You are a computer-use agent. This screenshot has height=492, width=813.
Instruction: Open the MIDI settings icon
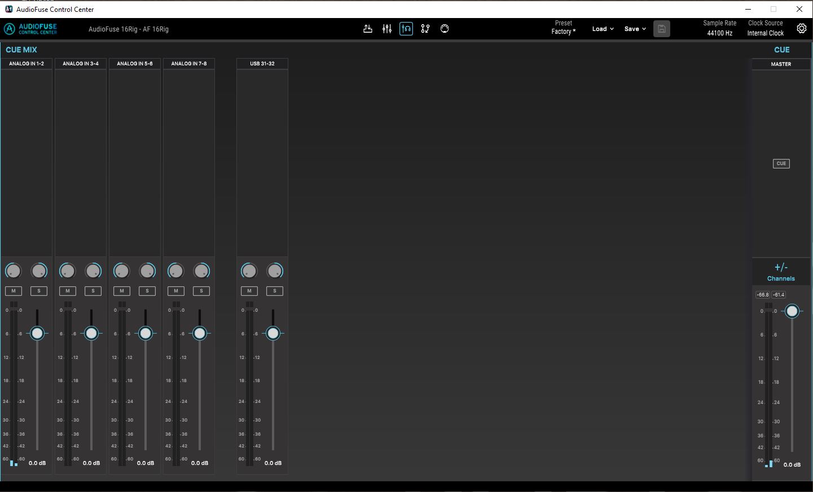tap(445, 28)
